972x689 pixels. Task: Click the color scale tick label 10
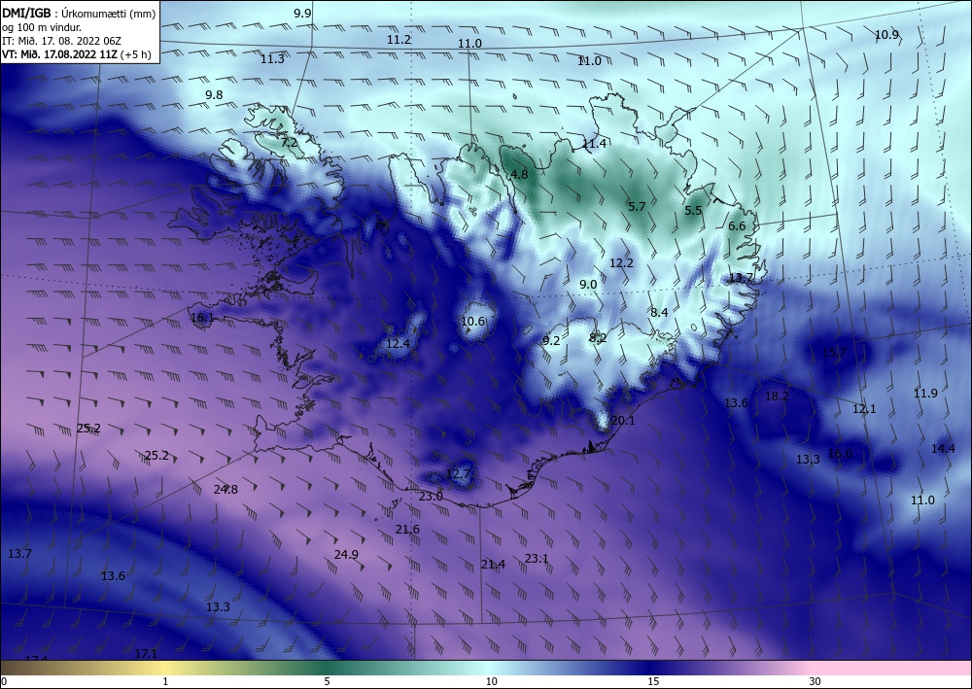click(492, 682)
